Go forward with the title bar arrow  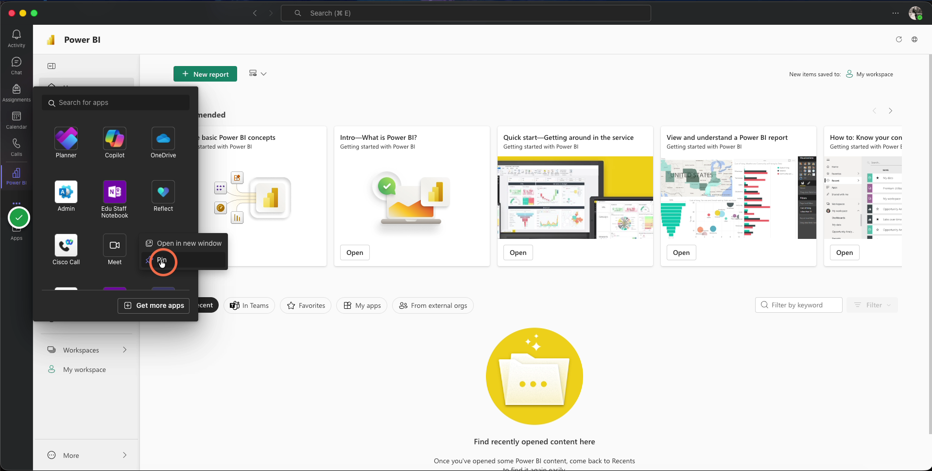(x=271, y=13)
